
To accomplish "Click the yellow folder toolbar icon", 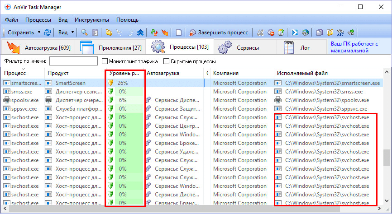I will tap(109, 33).
